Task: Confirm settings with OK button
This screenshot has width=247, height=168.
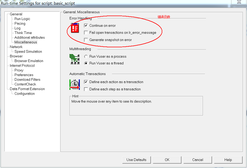Action: click(x=167, y=160)
